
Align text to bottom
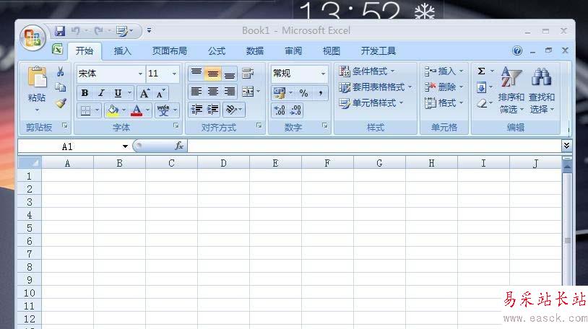point(230,74)
